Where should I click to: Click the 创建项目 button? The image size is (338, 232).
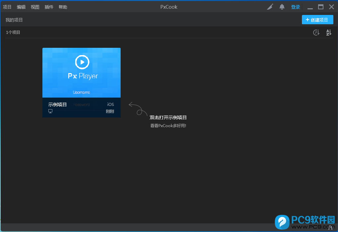click(317, 20)
